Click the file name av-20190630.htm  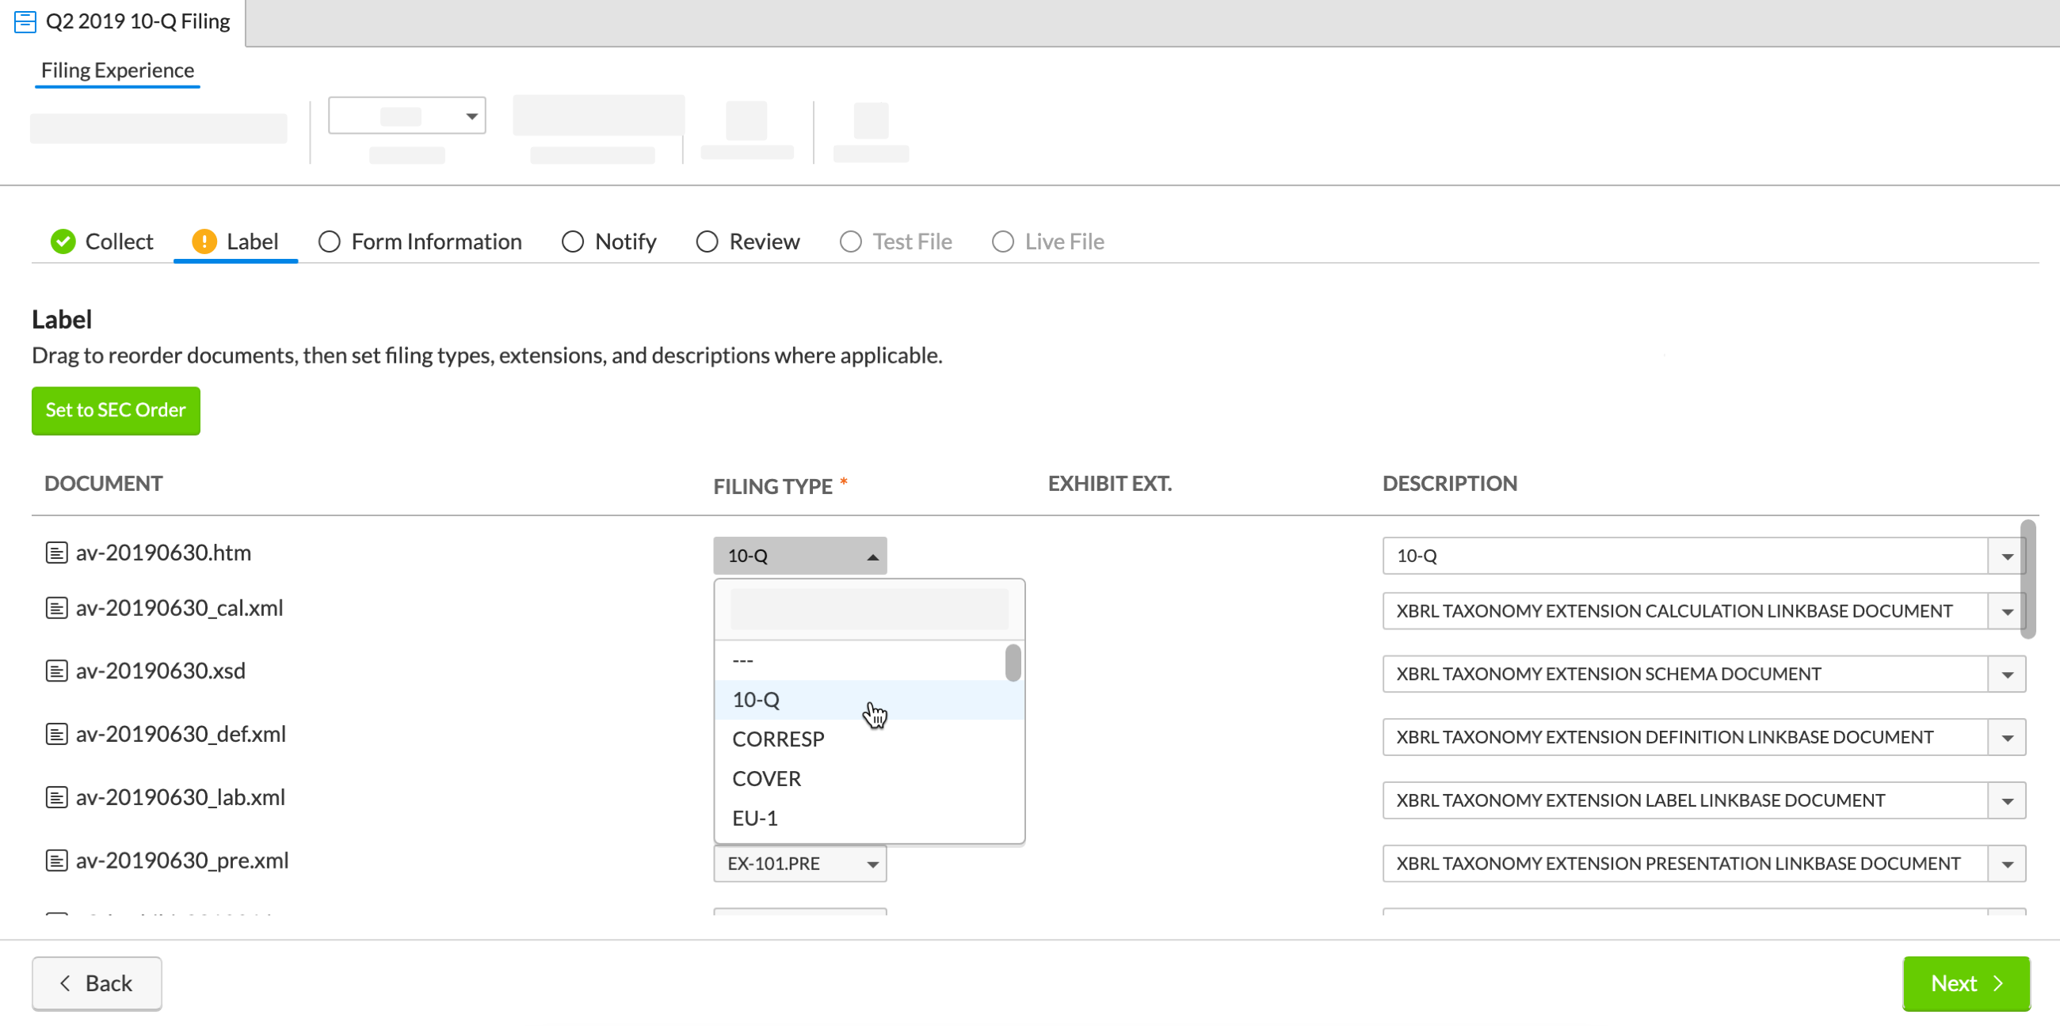(163, 552)
